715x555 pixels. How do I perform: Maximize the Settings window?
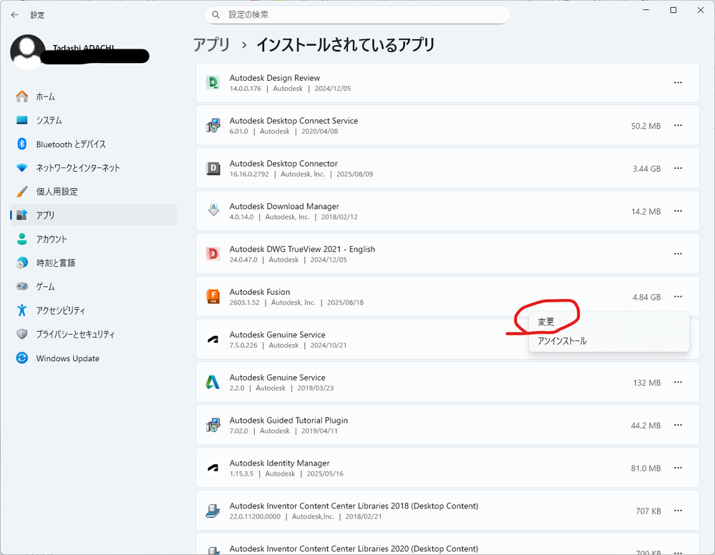pos(673,10)
